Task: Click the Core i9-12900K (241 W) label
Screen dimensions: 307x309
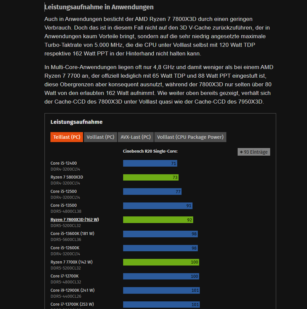Action: pyautogui.click(x=72, y=290)
